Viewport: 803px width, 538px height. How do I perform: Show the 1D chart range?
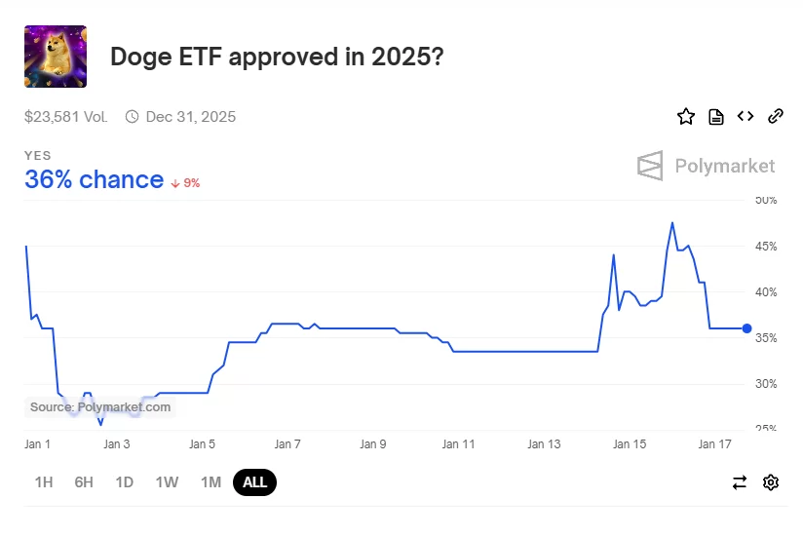pyautogui.click(x=124, y=482)
